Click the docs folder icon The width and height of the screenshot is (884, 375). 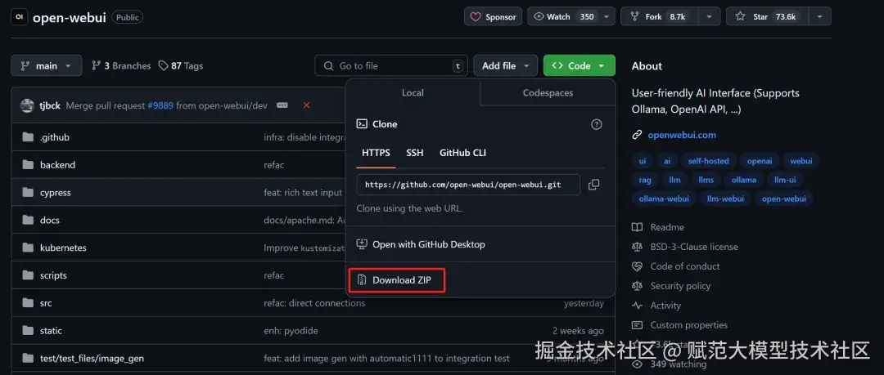[x=28, y=220]
